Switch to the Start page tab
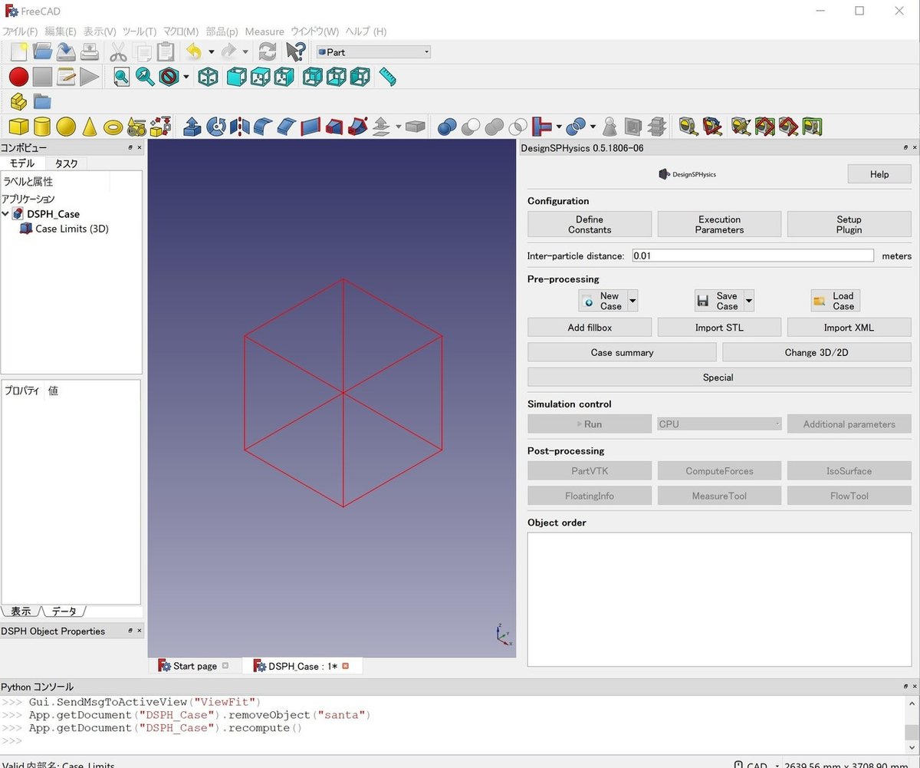 click(x=195, y=666)
